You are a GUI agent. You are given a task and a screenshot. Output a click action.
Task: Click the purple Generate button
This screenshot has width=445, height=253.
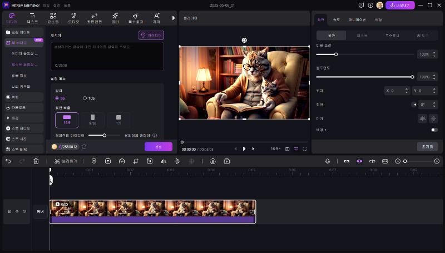click(x=158, y=147)
